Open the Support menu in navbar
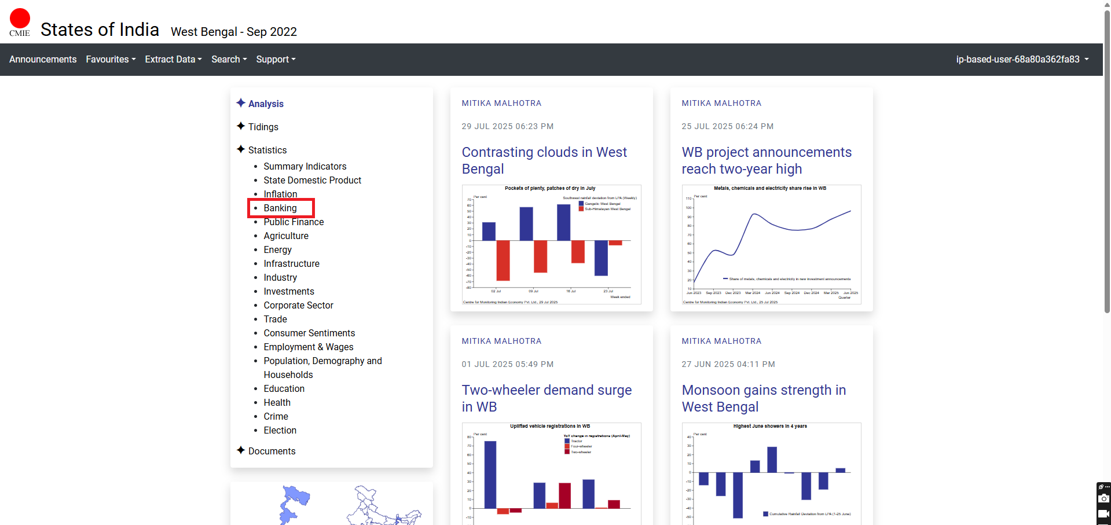1111x525 pixels. point(276,60)
